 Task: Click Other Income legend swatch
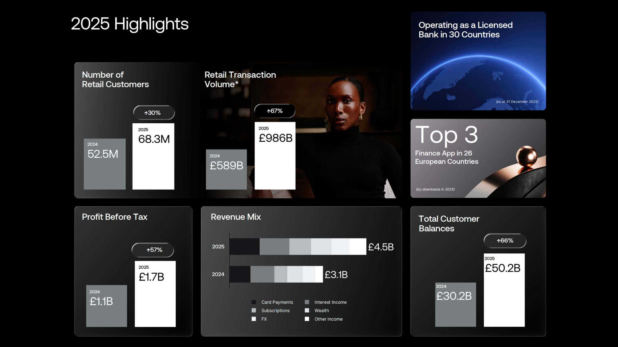(x=307, y=319)
